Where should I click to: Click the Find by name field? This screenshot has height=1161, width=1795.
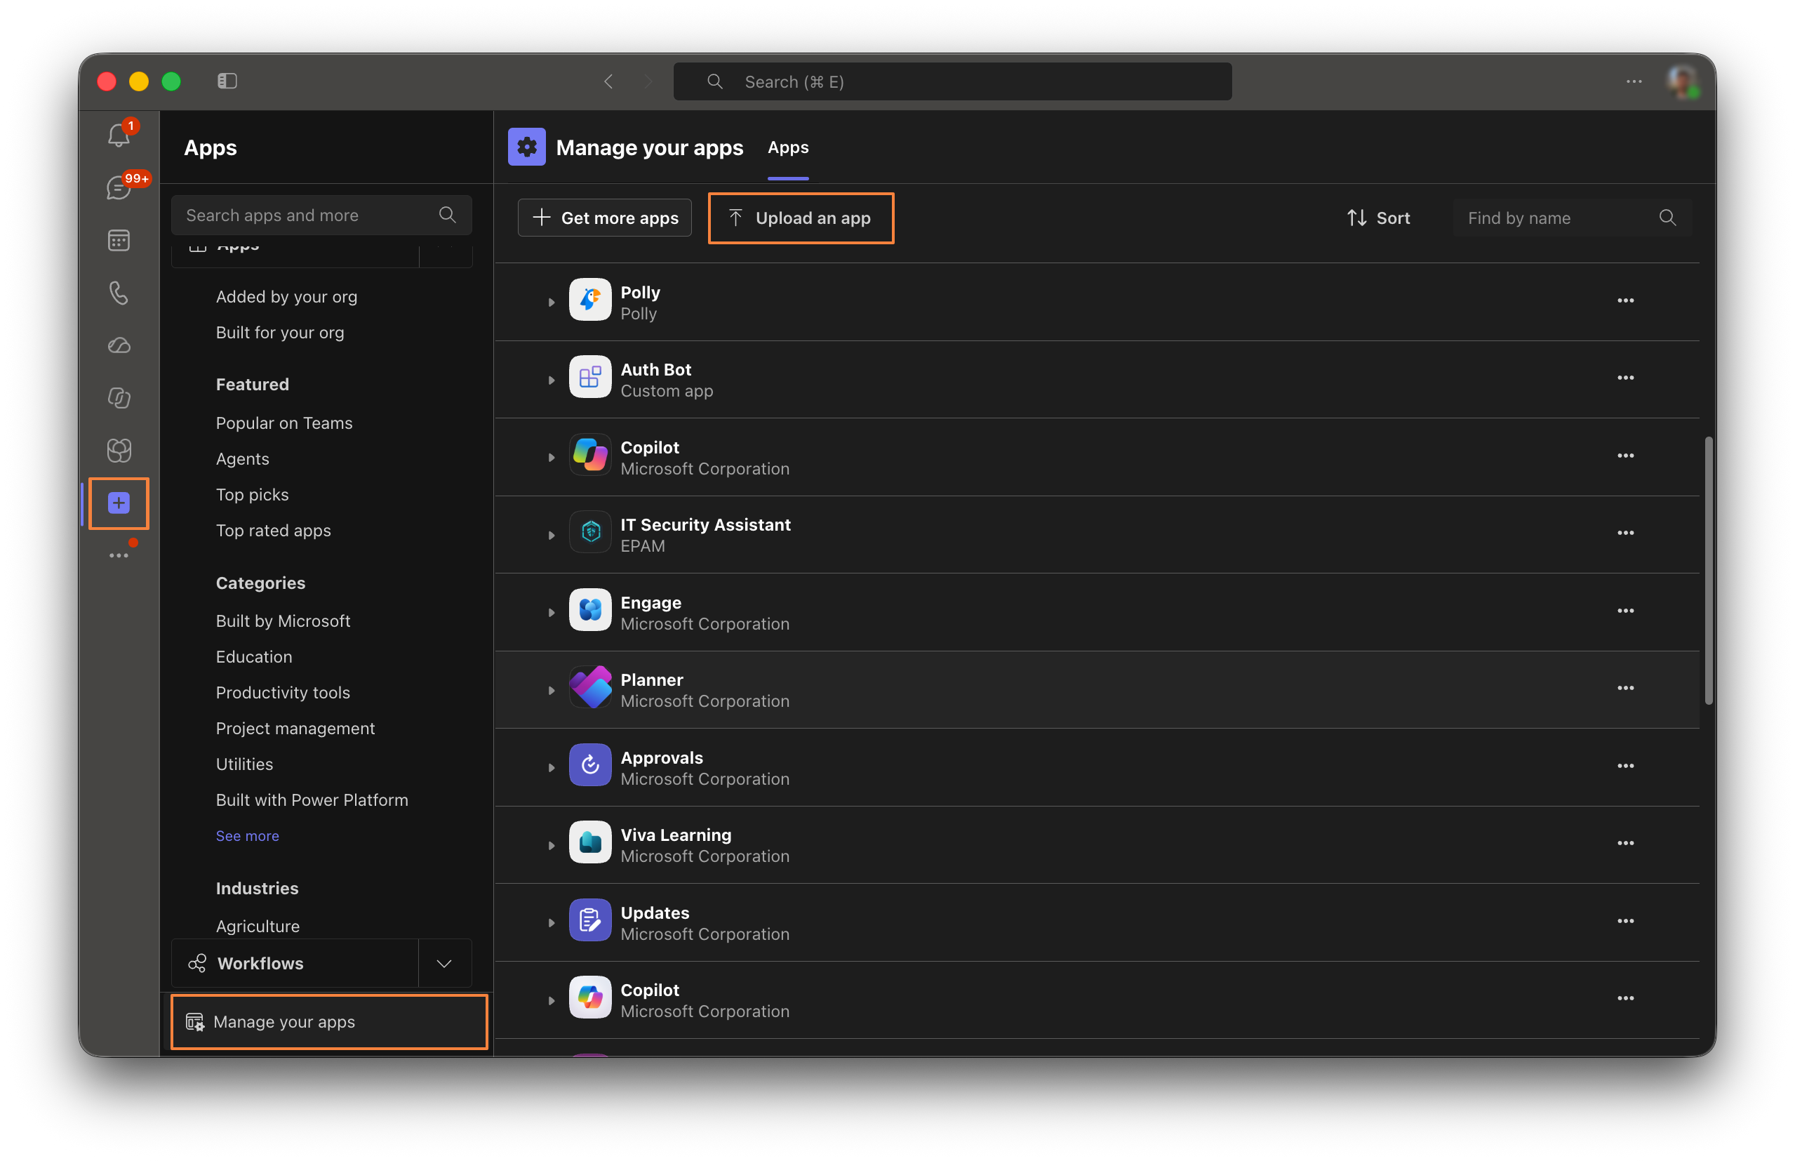1572,218
